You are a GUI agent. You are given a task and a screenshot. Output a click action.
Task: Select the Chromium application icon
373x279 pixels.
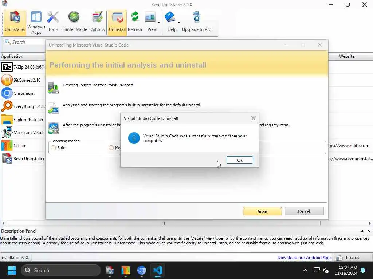pos(7,93)
